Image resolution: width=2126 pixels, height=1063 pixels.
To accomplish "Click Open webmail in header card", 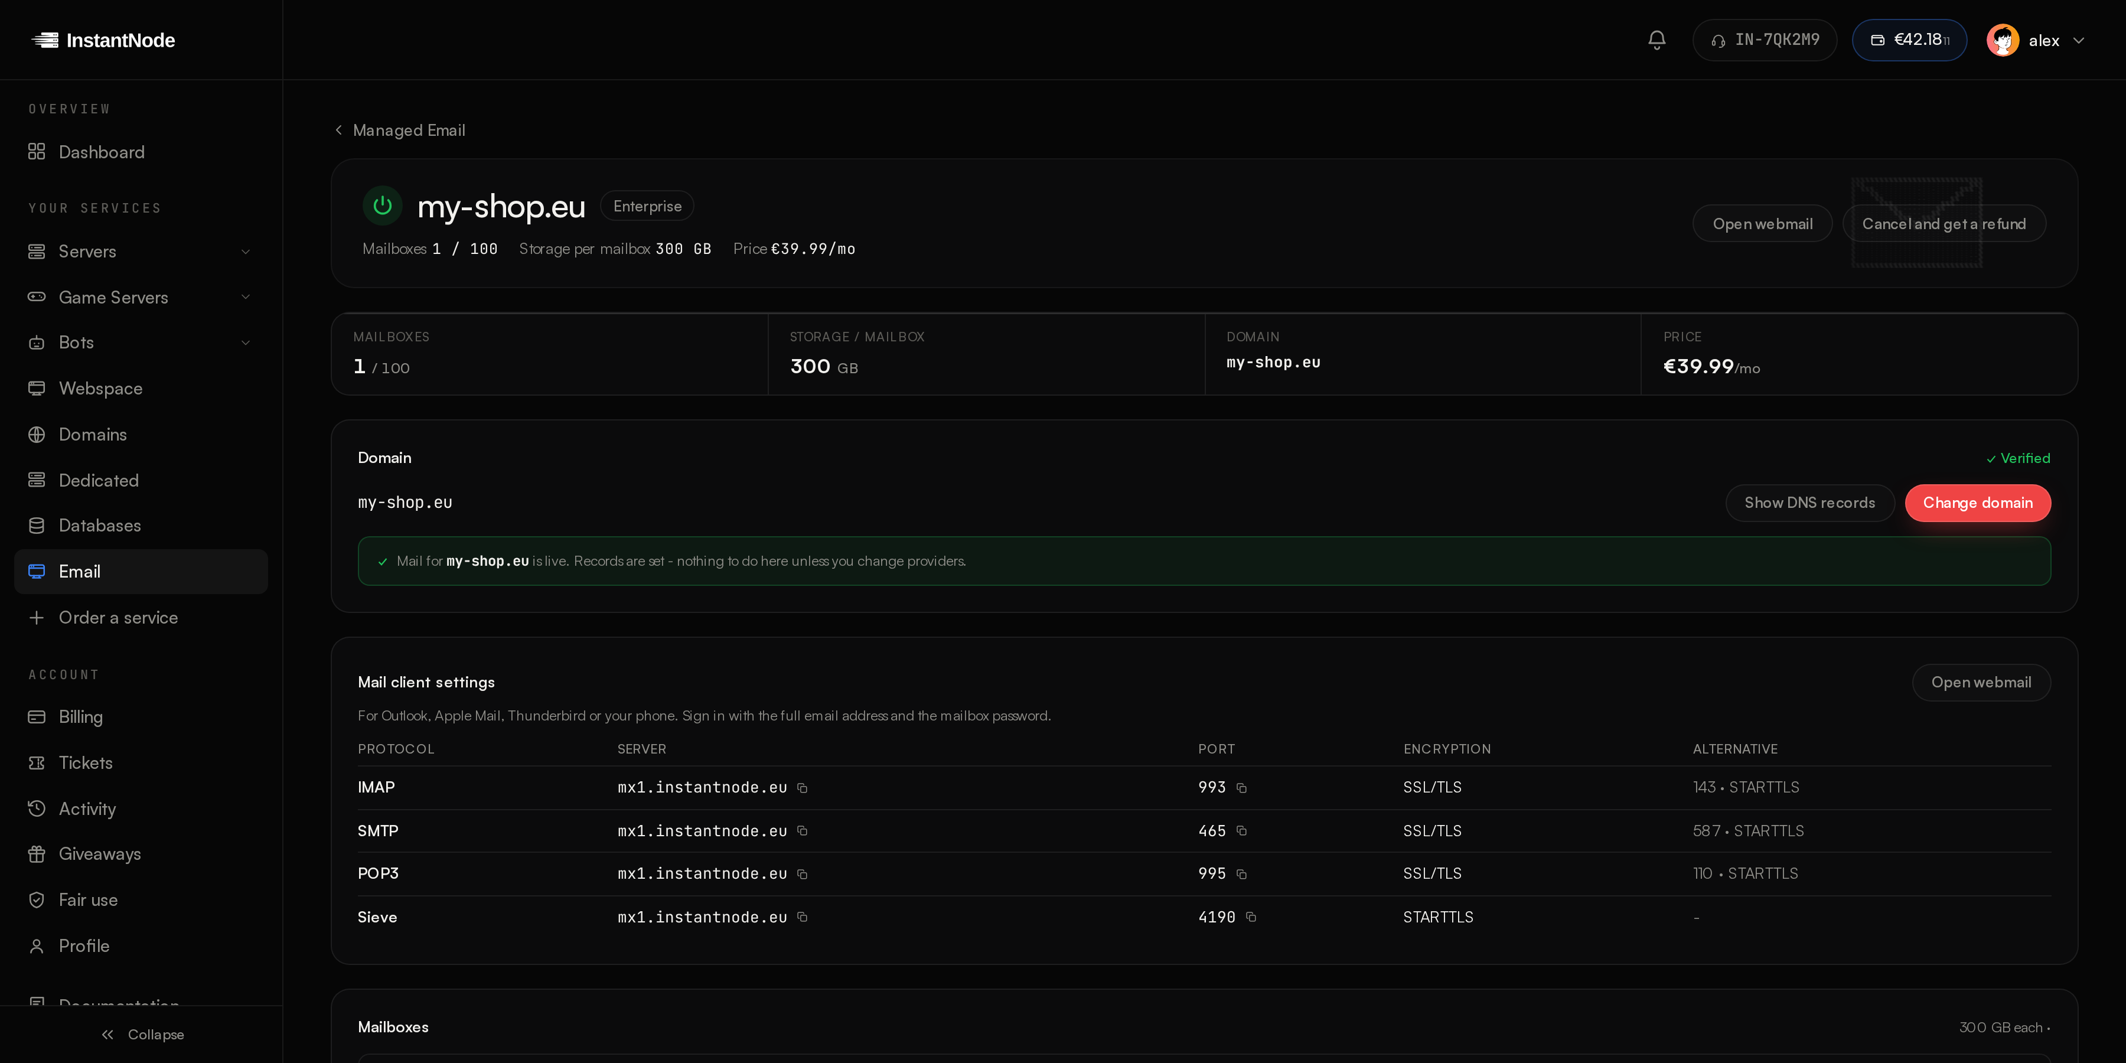I will [1762, 224].
